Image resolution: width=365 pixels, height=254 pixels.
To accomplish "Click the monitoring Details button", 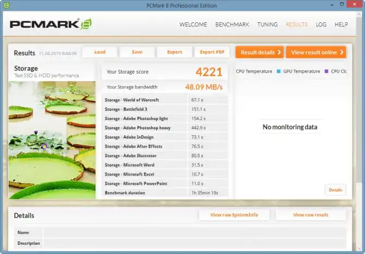I will (335, 190).
